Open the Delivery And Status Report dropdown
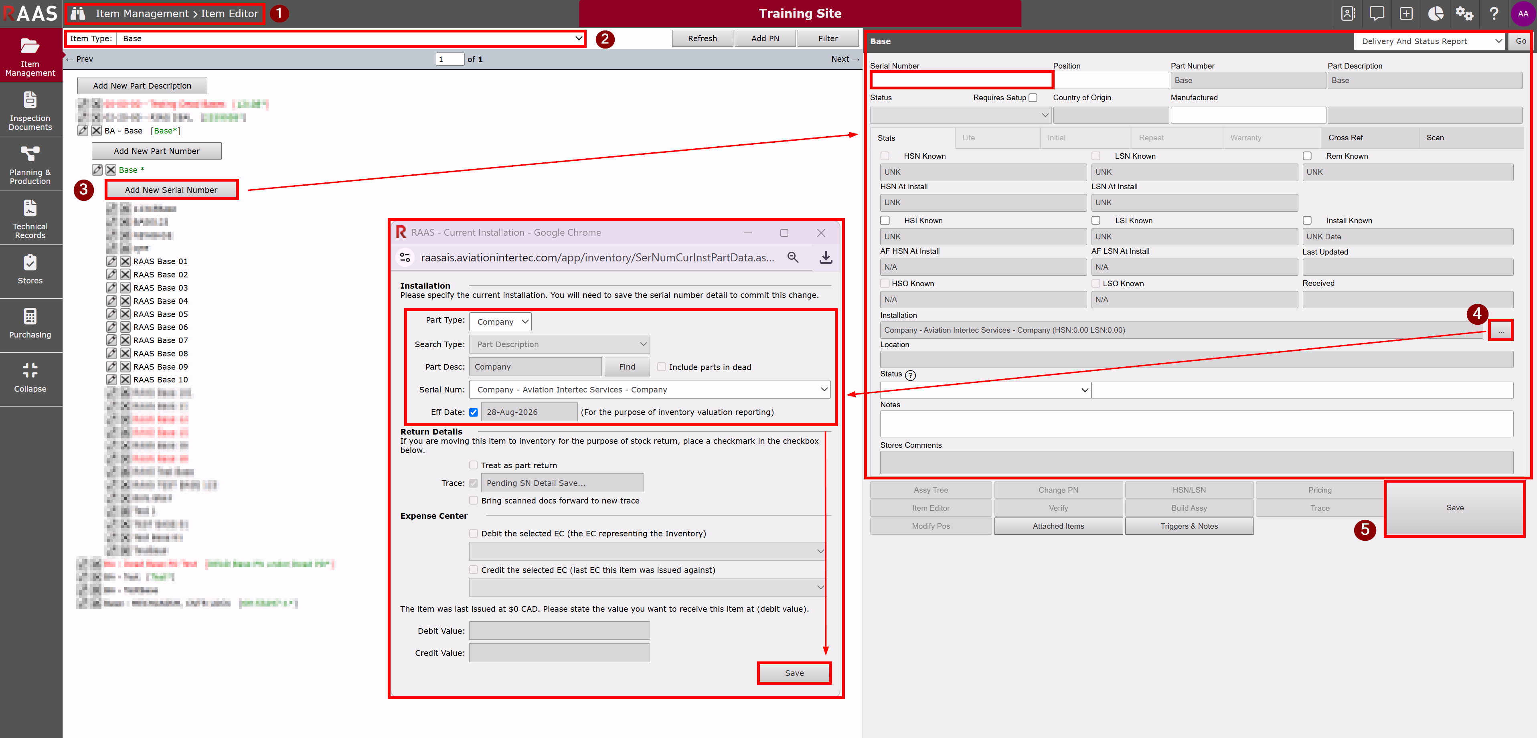 (1429, 41)
